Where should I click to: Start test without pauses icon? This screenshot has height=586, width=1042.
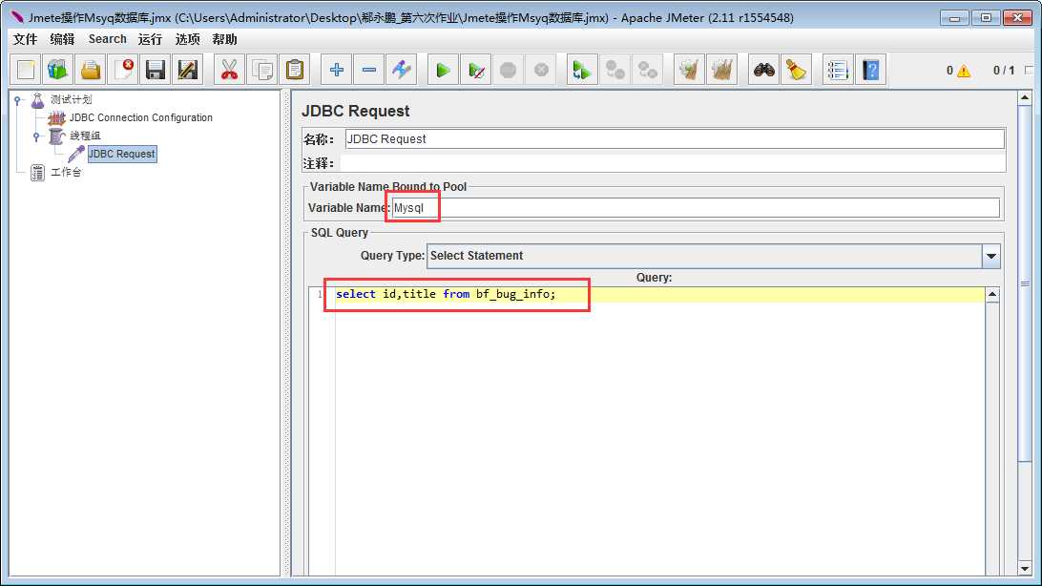point(476,70)
